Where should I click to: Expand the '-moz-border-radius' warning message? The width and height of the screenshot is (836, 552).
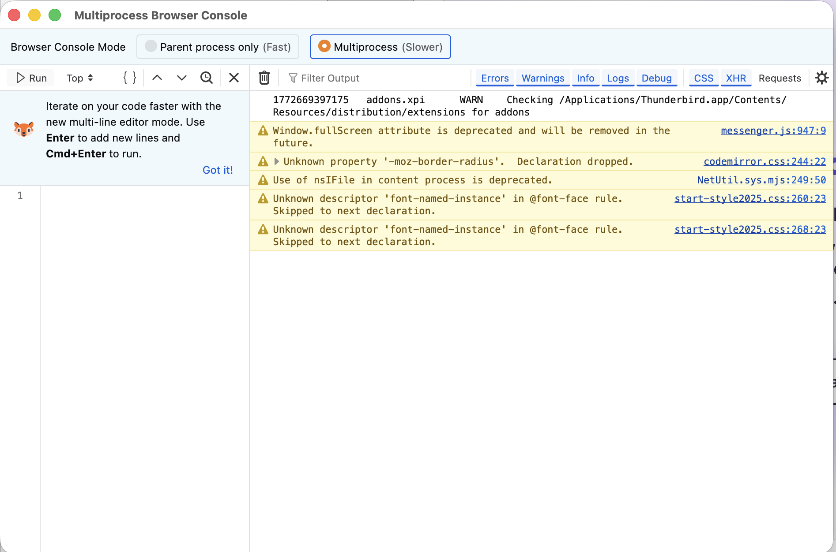[276, 161]
